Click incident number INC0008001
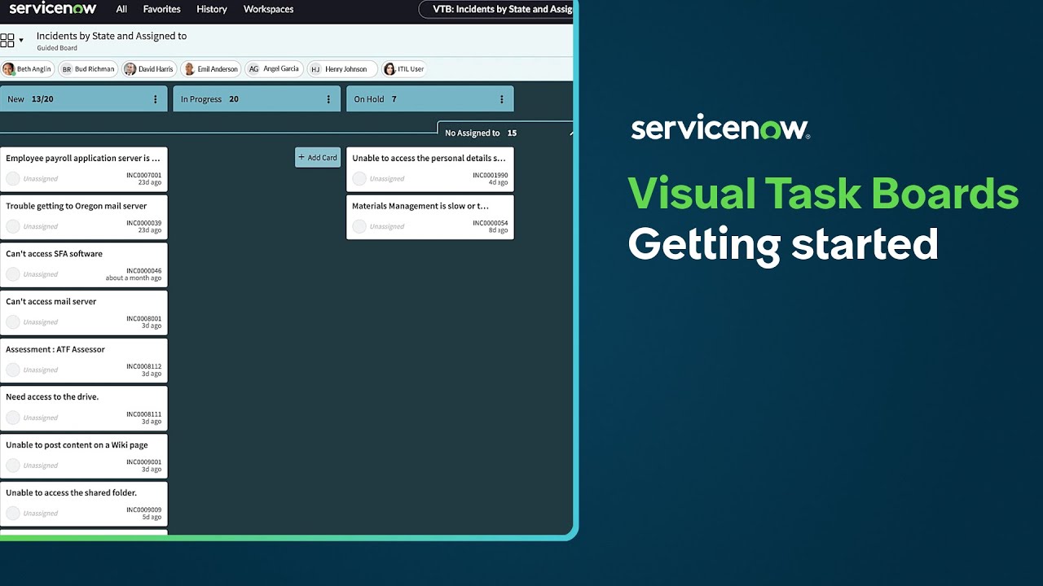Viewport: 1043px width, 586px height. 144,319
